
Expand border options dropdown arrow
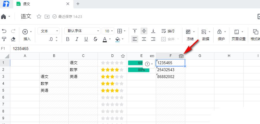(x=125, y=31)
